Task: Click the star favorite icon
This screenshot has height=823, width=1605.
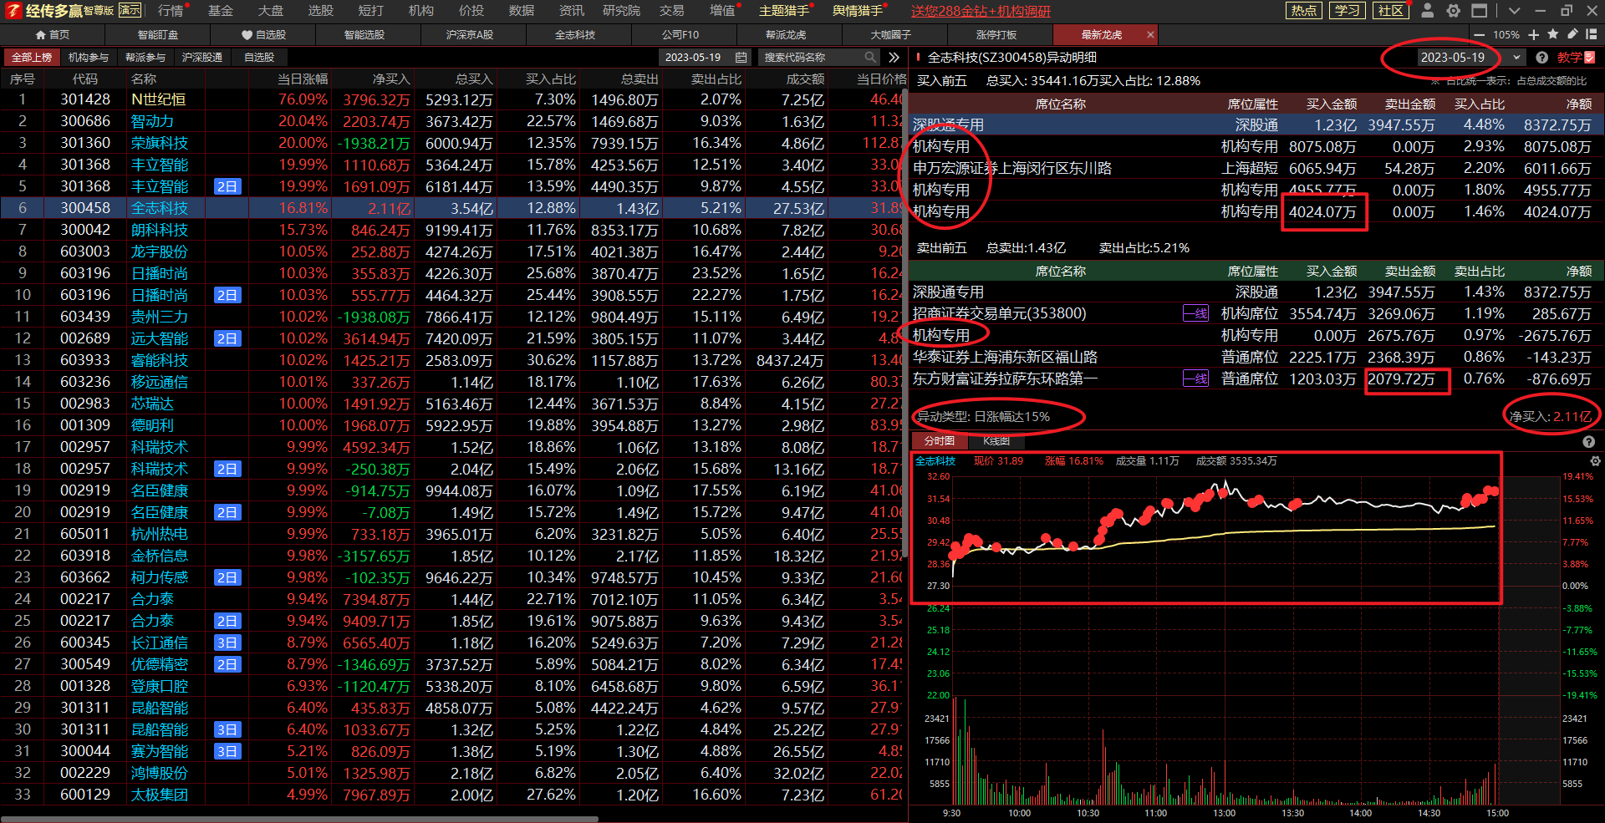Action: (1553, 34)
